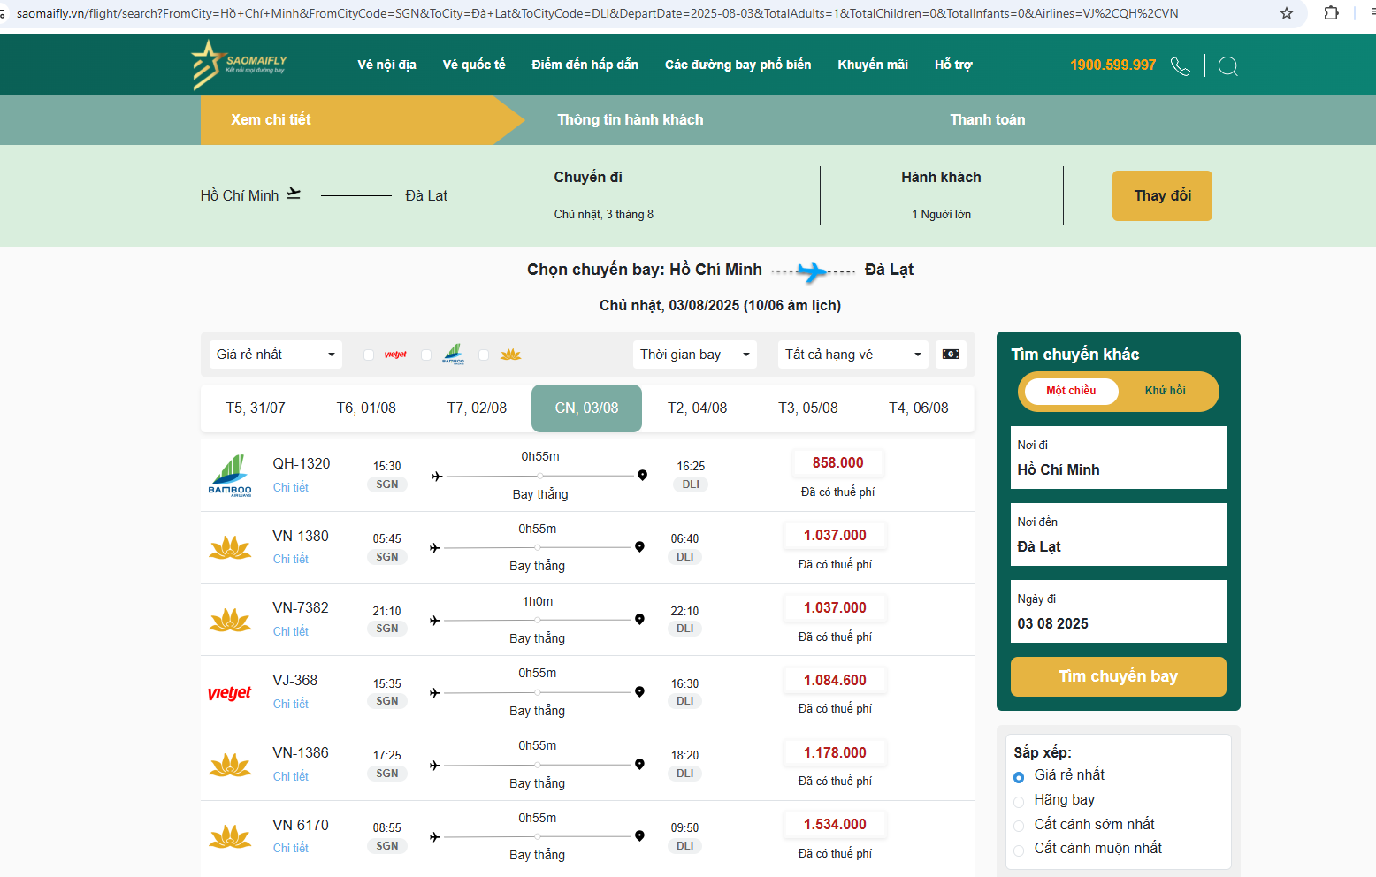The image size is (1376, 877).
Task: Click Vietnam Airlines logo on VN-1380 row
Action: (x=230, y=548)
